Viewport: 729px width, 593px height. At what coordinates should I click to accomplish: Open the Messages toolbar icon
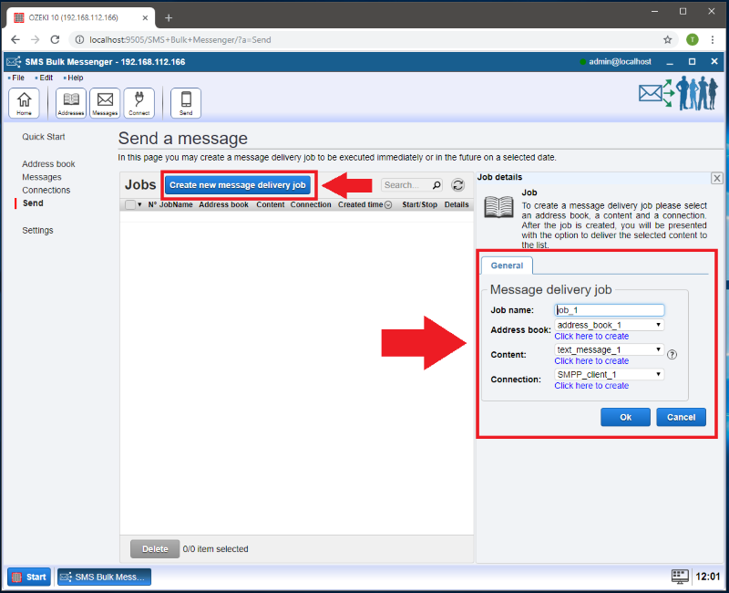105,102
